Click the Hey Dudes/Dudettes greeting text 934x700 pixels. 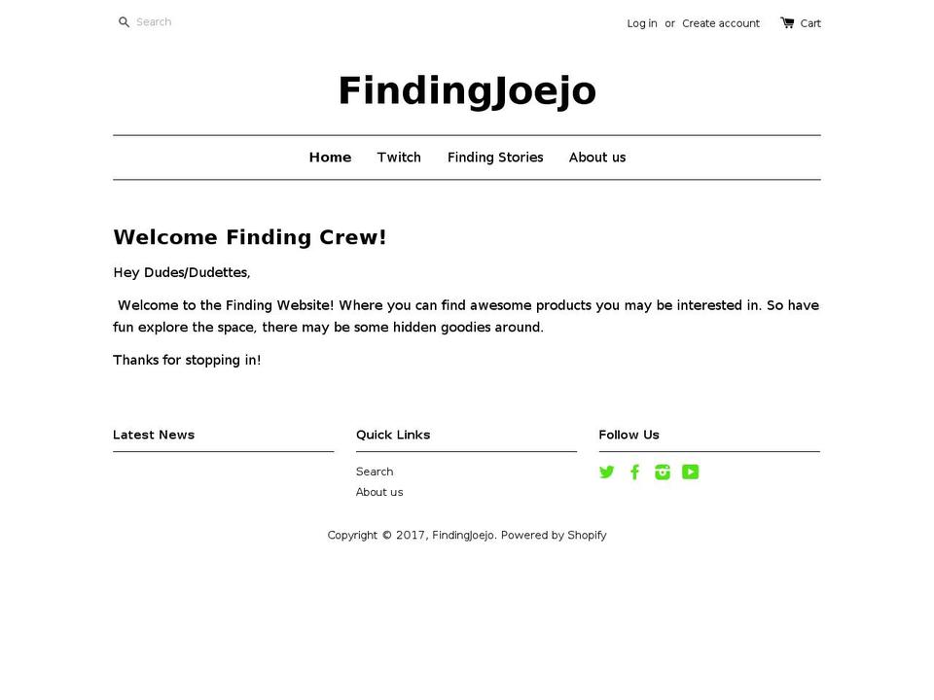pos(182,272)
